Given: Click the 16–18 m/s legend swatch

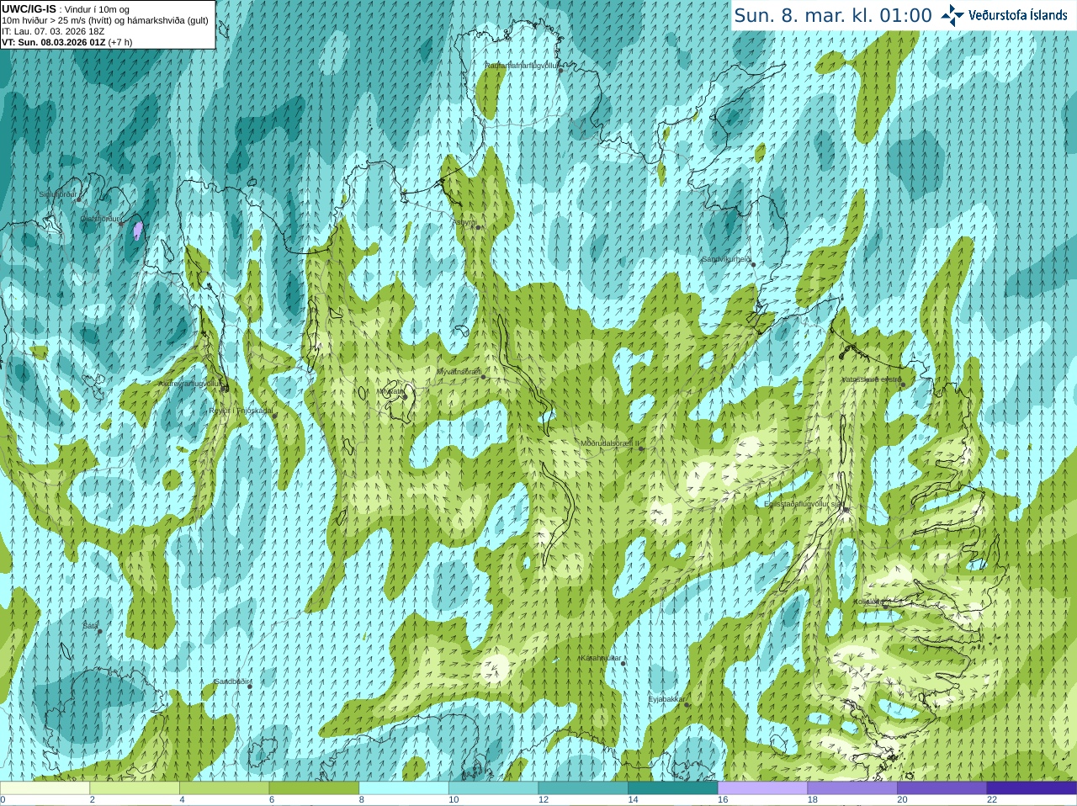Looking at the screenshot, I should [x=762, y=788].
